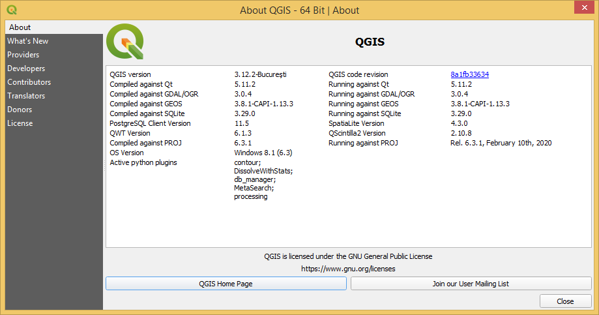The image size is (599, 315).
Task: Click the OS value Windows 8.1 (6.3)
Action: pyautogui.click(x=263, y=153)
